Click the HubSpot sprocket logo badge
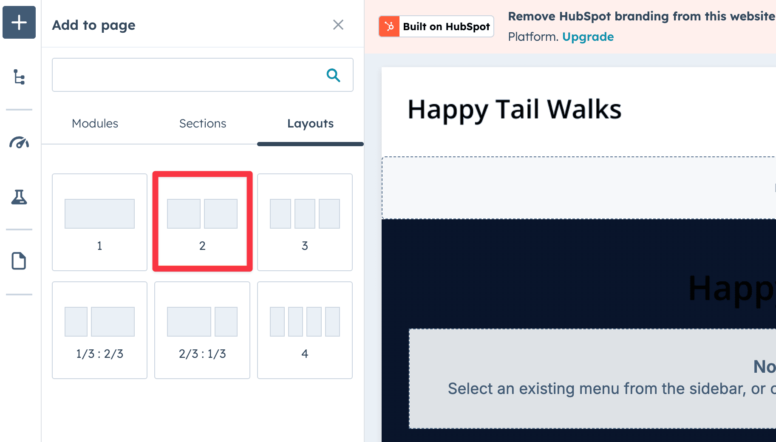 [x=390, y=26]
